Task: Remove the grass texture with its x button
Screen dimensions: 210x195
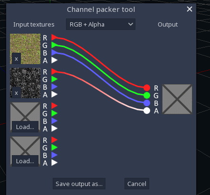Action: tap(16, 59)
